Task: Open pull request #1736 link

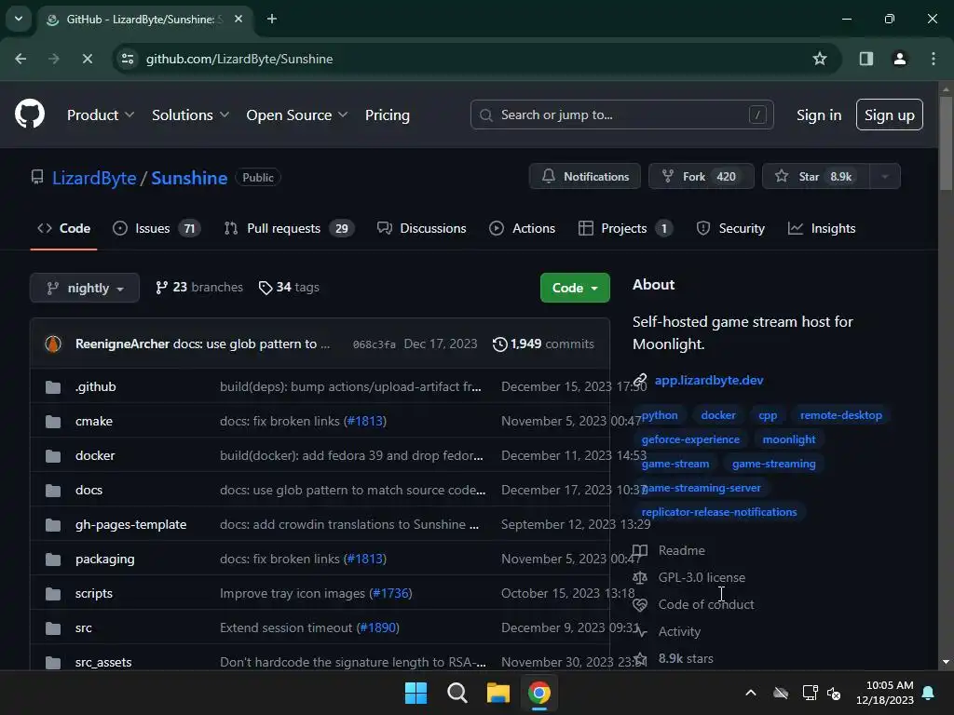Action: click(390, 593)
